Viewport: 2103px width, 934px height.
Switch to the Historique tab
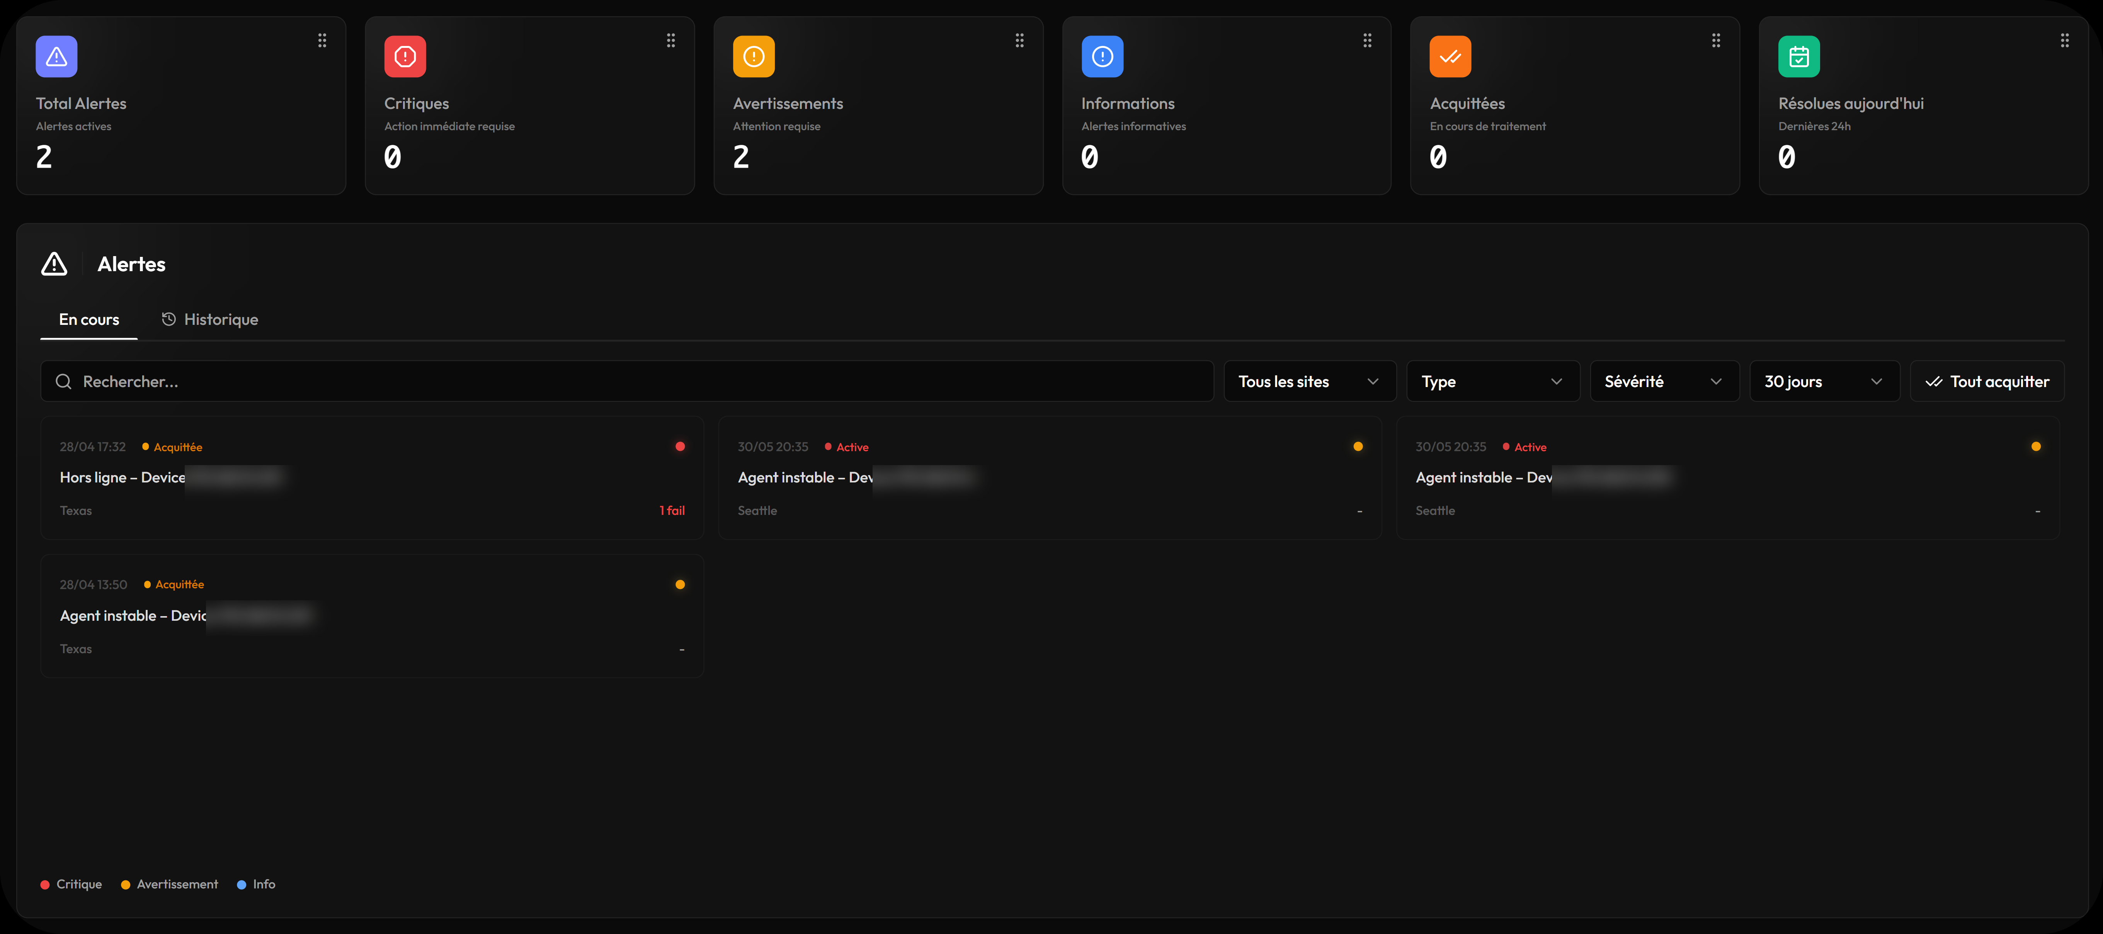pyautogui.click(x=210, y=320)
